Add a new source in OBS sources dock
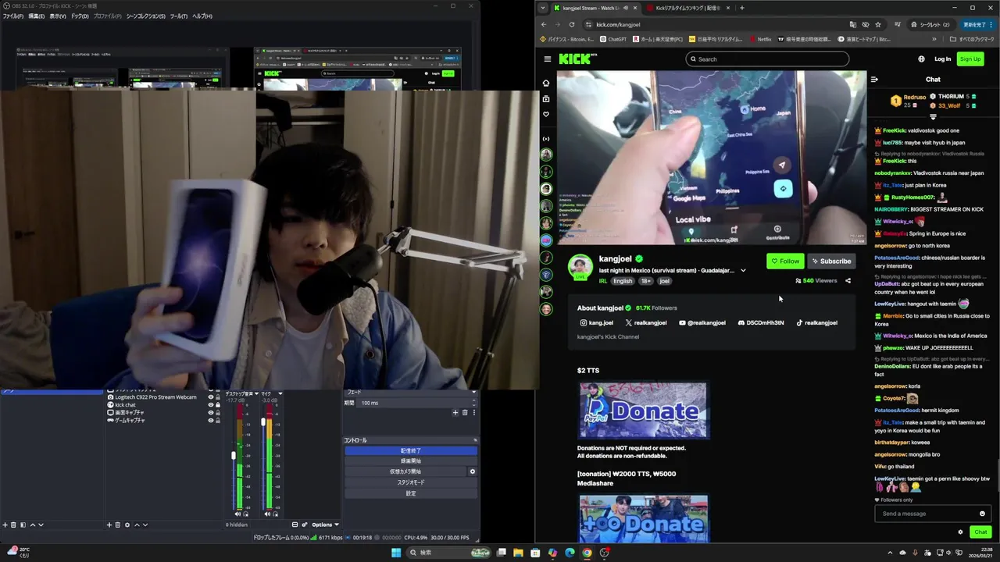The image size is (1000, 562). tap(109, 525)
